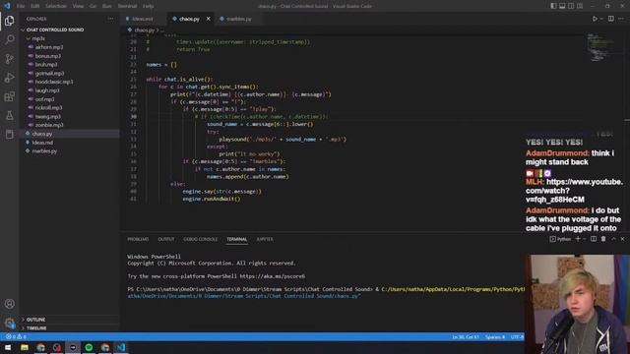
Task: Close the terminal panel
Action: click(622, 239)
